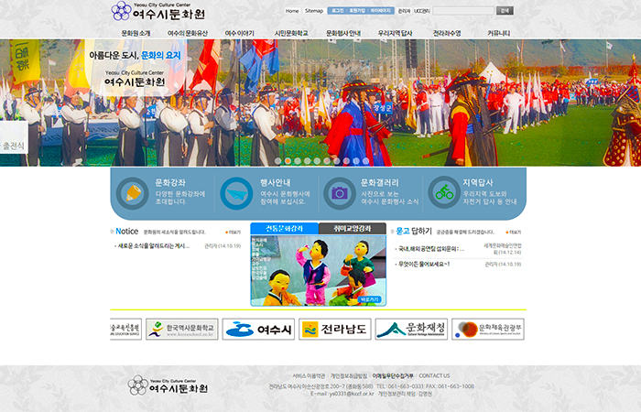641x412 pixels.
Task: Click 더보기 next to 묻고 답하기
Action: [514, 233]
